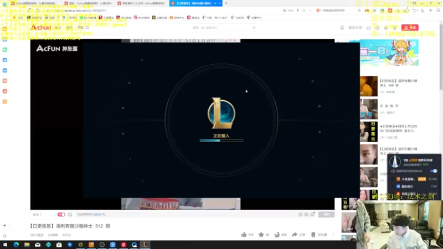Open watch history clock icon
This screenshot has width=443, height=249.
pos(377,28)
